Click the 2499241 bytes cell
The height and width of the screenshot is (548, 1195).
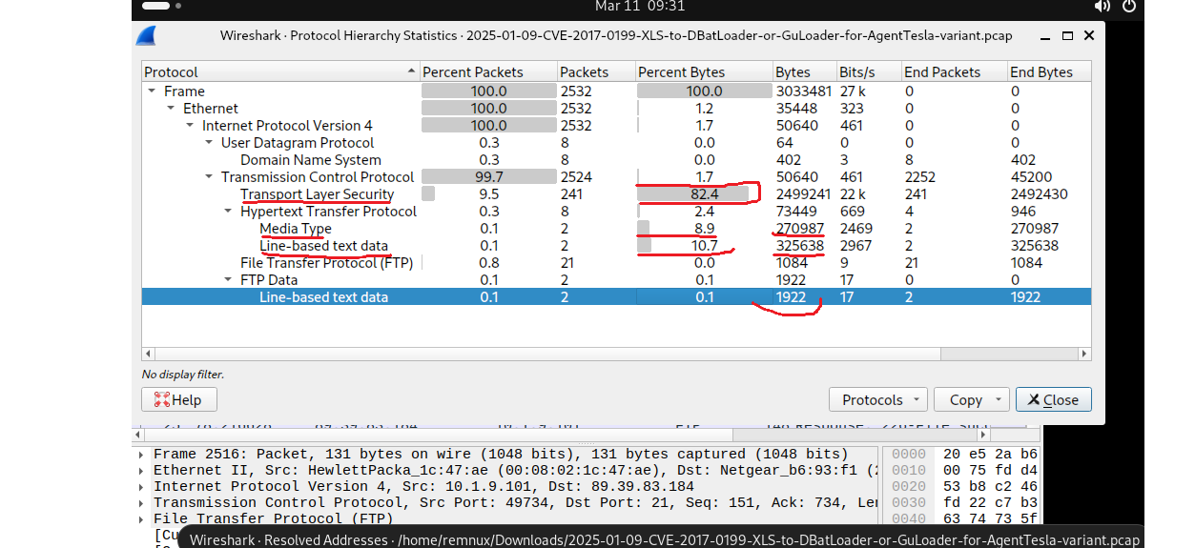pyautogui.click(x=804, y=194)
